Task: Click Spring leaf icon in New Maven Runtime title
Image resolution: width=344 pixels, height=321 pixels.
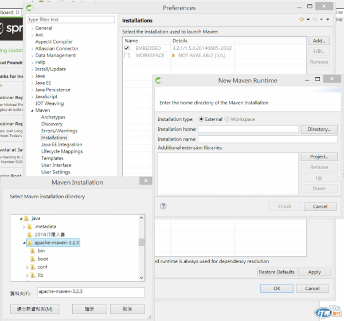Action: (158, 80)
